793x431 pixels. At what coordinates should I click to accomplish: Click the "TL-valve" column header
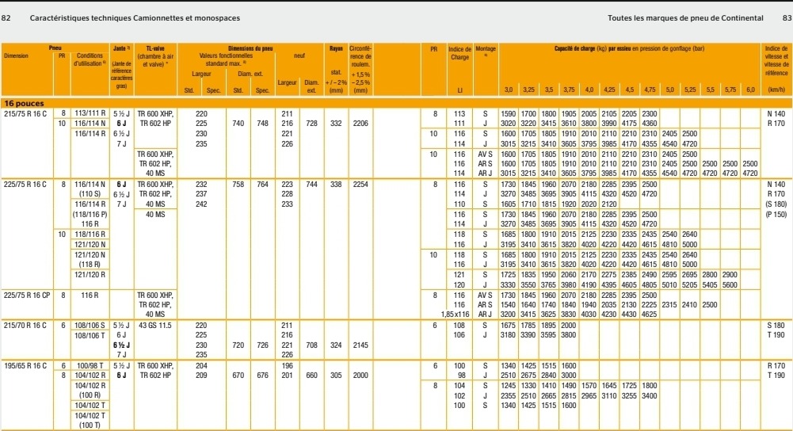coord(155,49)
